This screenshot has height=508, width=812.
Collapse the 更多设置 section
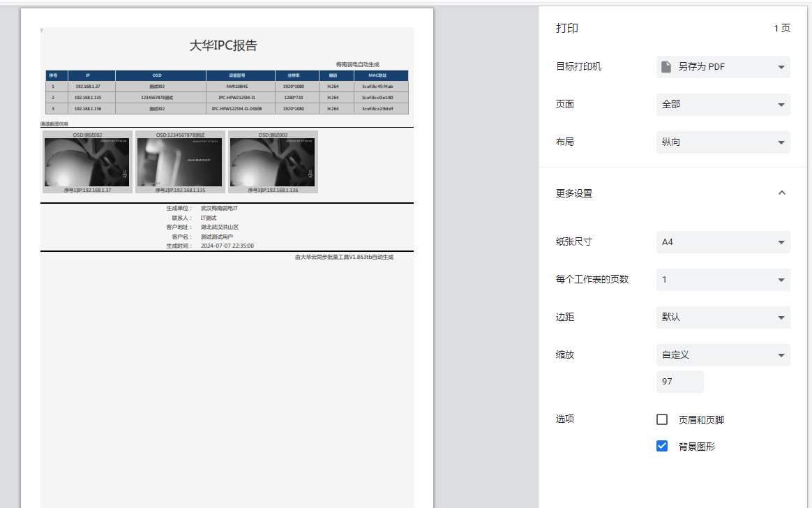781,193
